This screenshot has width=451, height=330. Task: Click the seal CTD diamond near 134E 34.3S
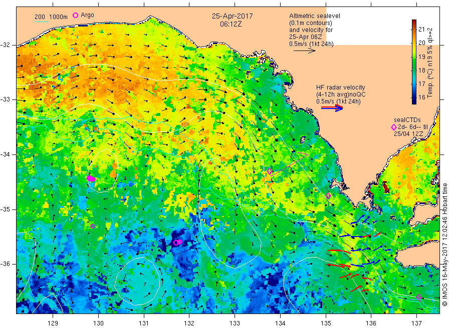(x=270, y=171)
